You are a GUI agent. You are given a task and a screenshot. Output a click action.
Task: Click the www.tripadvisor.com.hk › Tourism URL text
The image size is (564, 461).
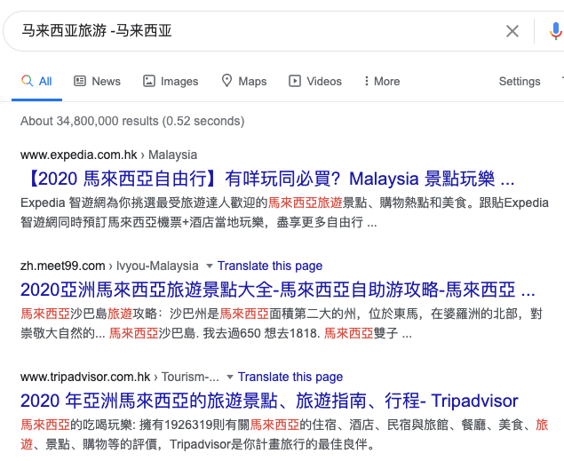[120, 377]
